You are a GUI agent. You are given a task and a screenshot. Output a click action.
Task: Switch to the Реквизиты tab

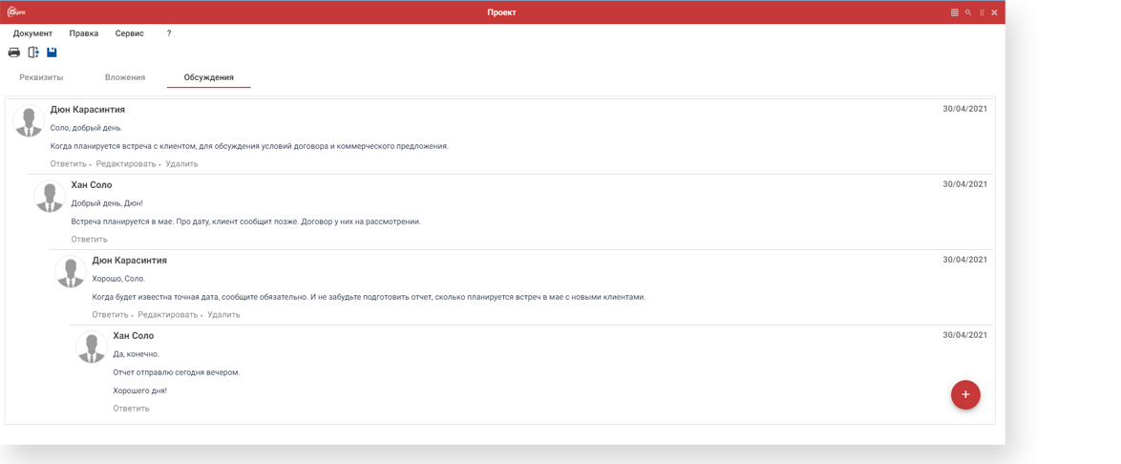coord(41,77)
